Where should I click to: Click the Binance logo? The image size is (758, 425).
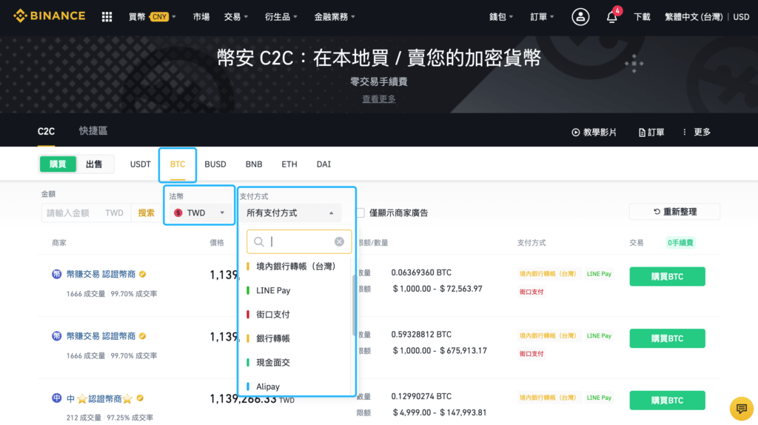coord(49,16)
